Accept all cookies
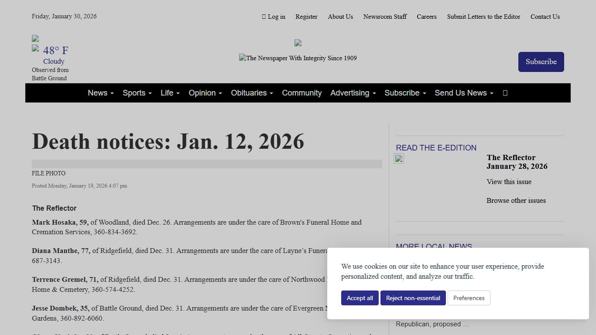This screenshot has width=596, height=335. point(360,298)
